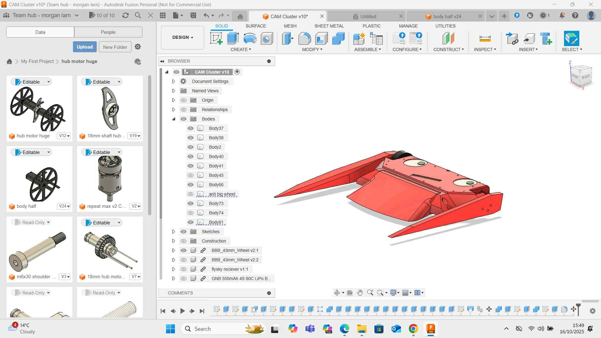Open the body half v24 document tab
This screenshot has width=601, height=338.
(x=447, y=16)
